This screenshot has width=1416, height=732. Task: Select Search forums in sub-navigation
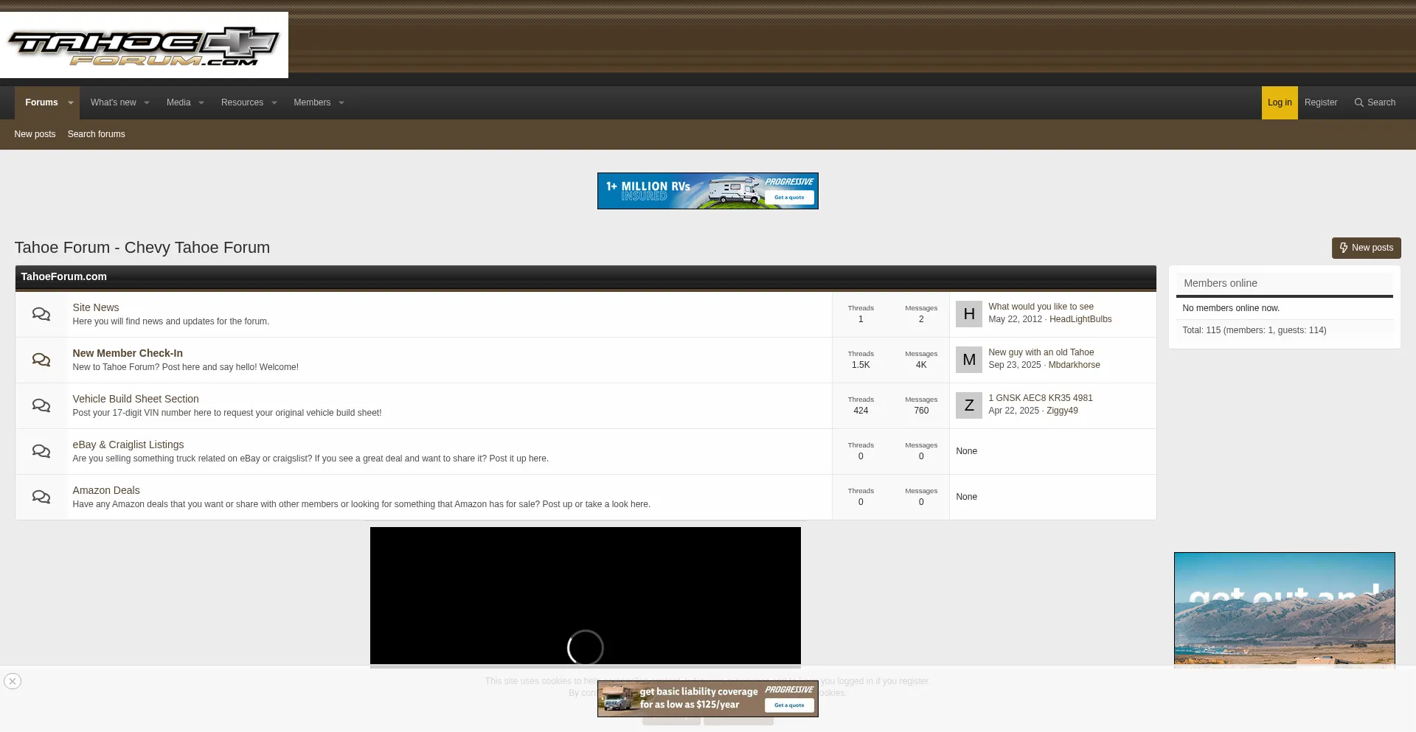(96, 134)
